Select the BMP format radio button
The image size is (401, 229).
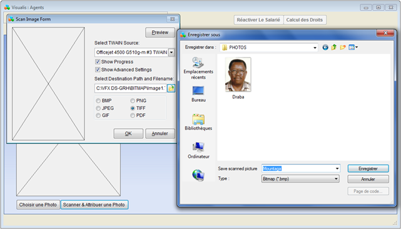(98, 101)
